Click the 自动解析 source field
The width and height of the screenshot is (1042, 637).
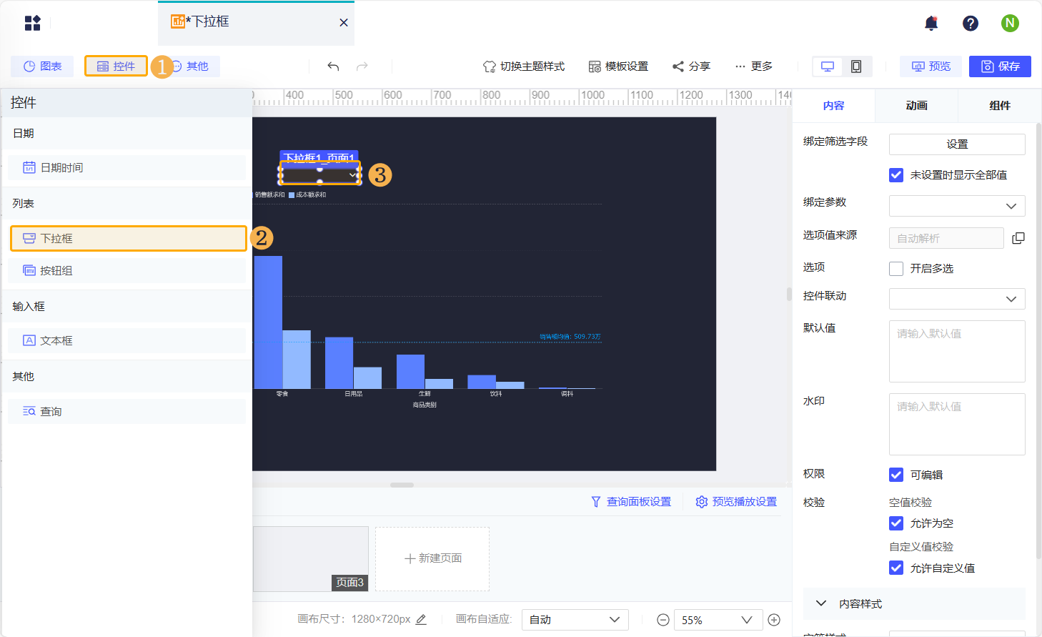coord(946,238)
